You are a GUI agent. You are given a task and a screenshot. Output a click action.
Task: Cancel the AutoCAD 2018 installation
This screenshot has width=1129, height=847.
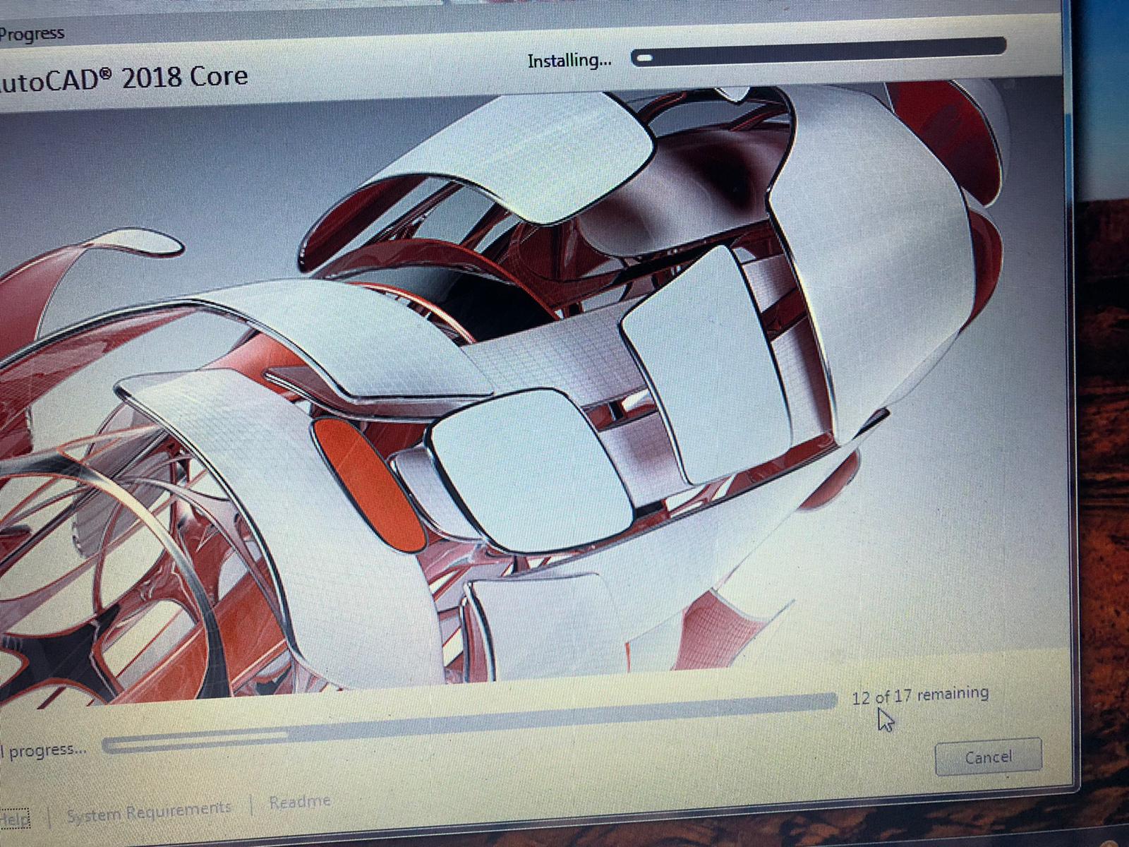(989, 757)
